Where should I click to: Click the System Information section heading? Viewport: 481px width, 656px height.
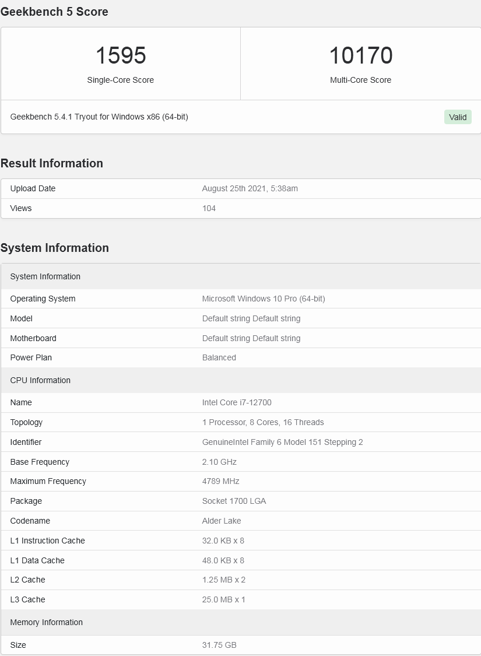(55, 248)
